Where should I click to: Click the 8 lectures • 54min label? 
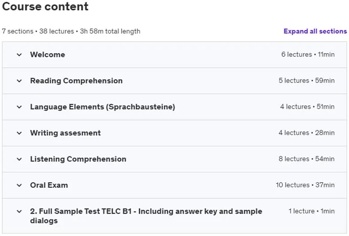(306, 159)
